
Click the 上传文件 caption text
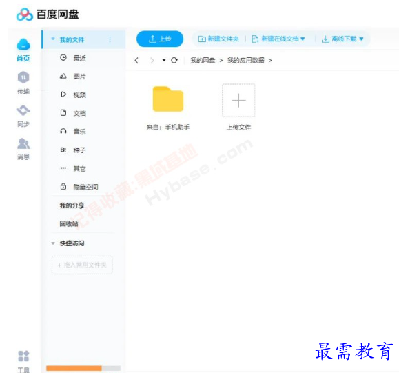pyautogui.click(x=238, y=127)
